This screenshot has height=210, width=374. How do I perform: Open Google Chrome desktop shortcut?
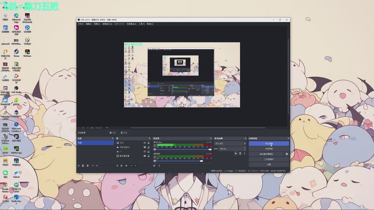click(x=5, y=186)
